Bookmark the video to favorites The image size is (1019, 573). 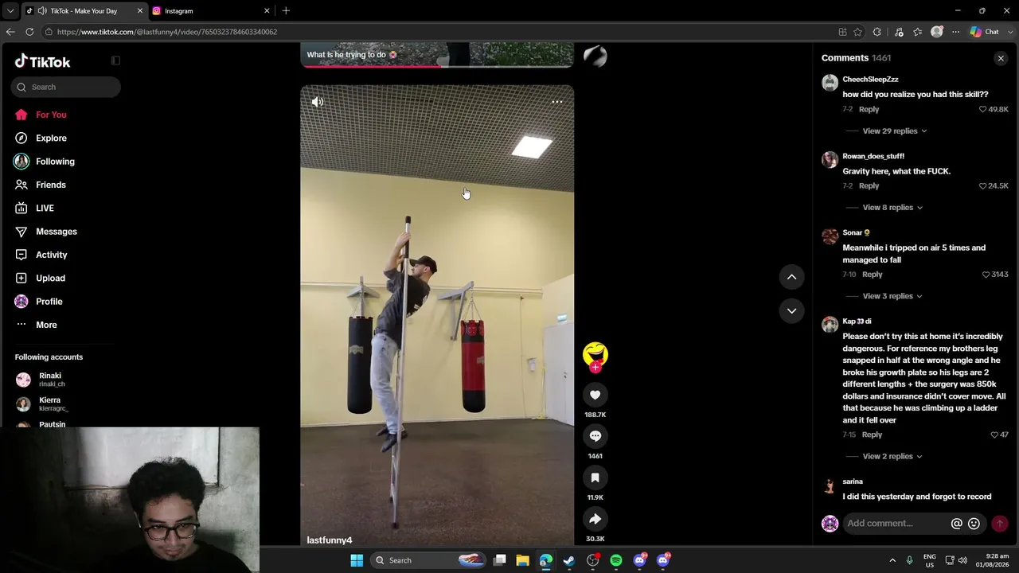coord(595,477)
